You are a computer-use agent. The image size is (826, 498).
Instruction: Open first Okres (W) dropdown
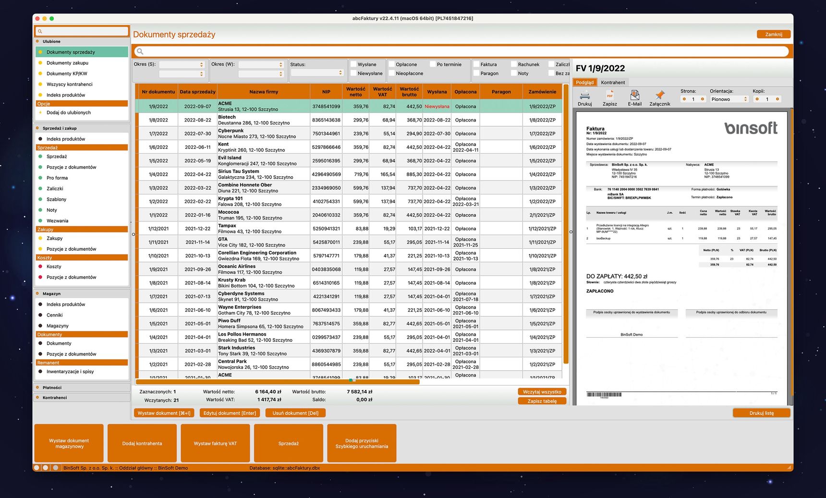click(x=261, y=64)
